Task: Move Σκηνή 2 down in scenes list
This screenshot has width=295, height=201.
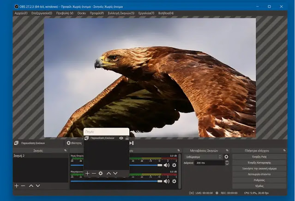Action: (38, 186)
